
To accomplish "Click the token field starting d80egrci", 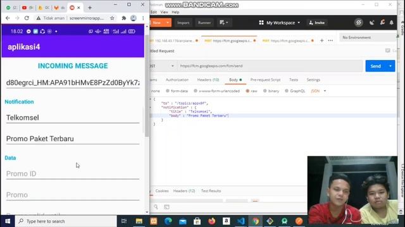I will click(x=73, y=83).
